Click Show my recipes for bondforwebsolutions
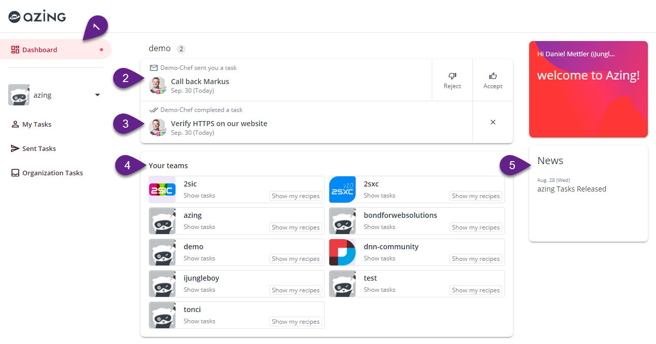This screenshot has width=656, height=344. pyautogui.click(x=475, y=227)
